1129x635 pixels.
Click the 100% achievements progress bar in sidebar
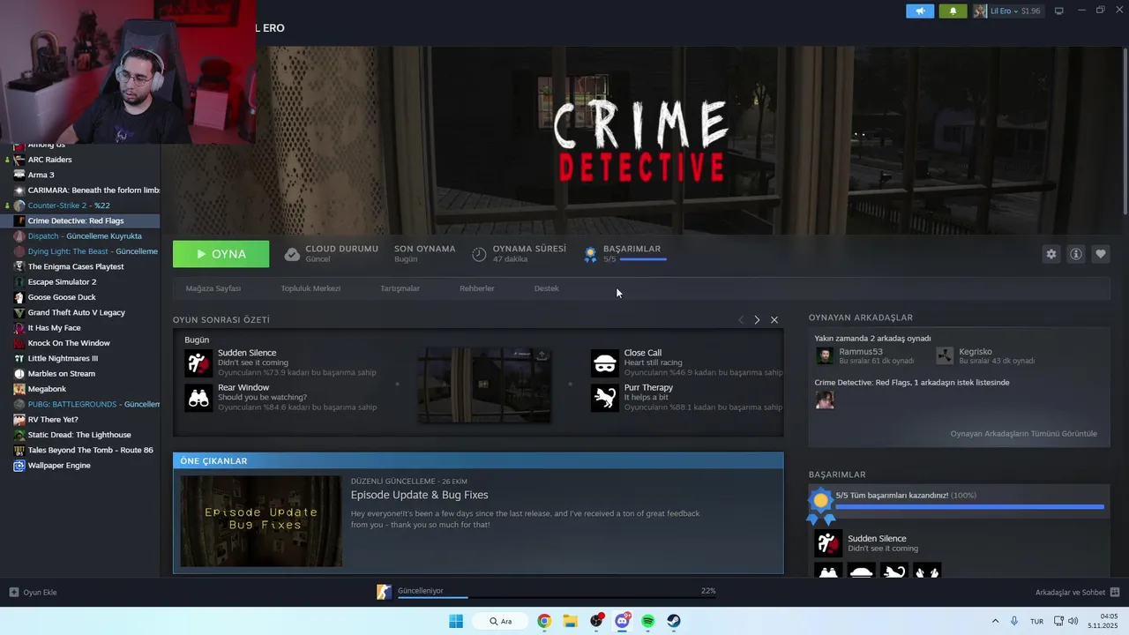tap(969, 507)
